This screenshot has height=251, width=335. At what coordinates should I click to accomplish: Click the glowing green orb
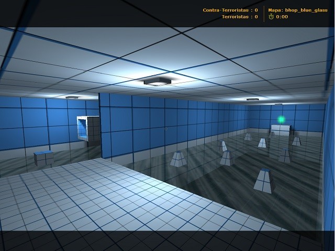tap(281, 120)
